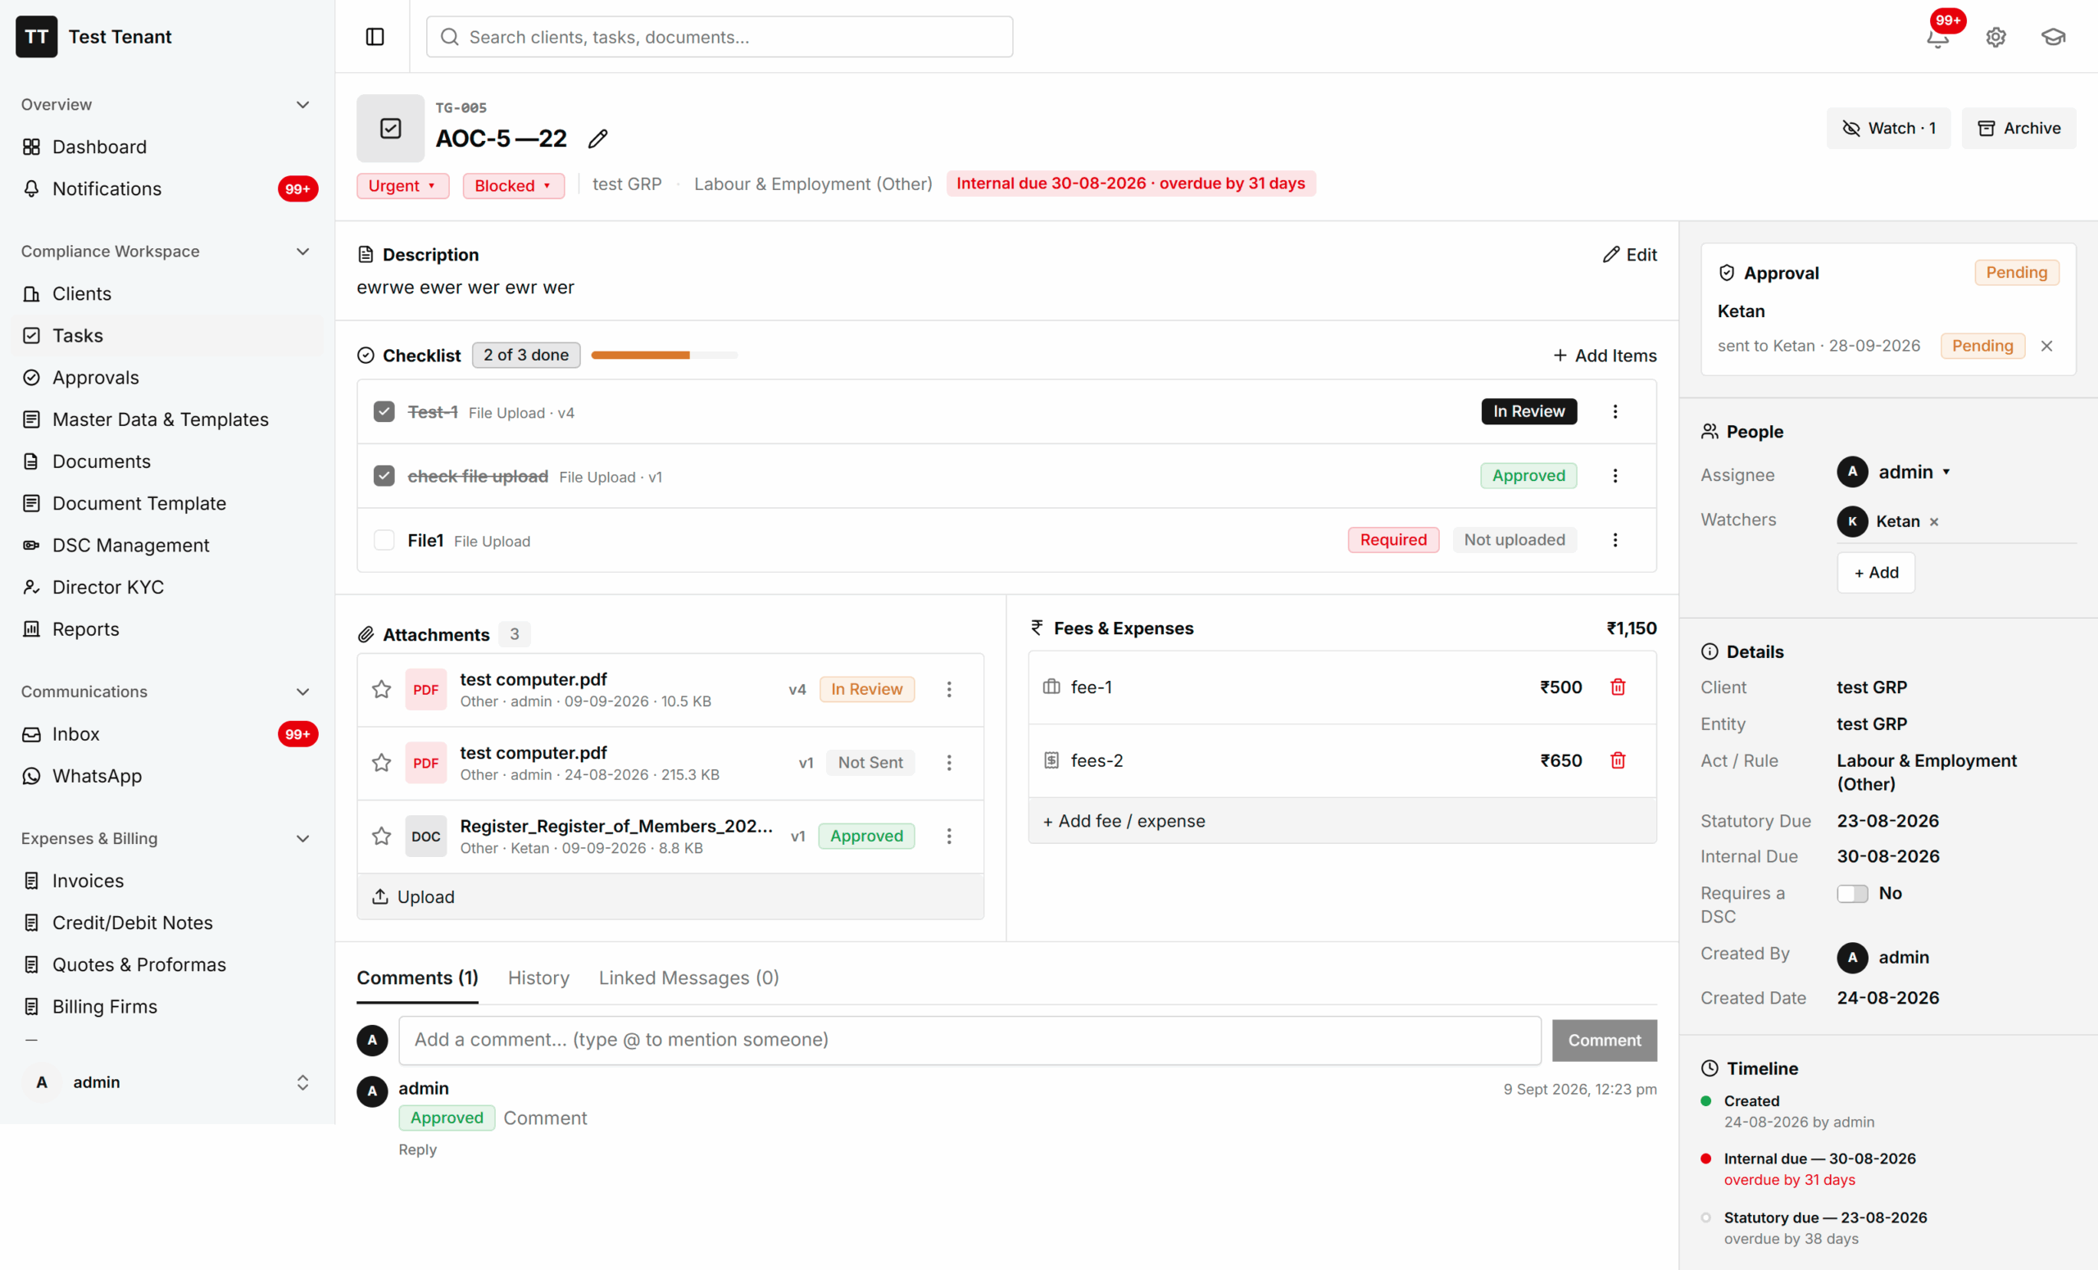
Task: Click the pencil icon beside AOC-5 title
Action: point(597,138)
